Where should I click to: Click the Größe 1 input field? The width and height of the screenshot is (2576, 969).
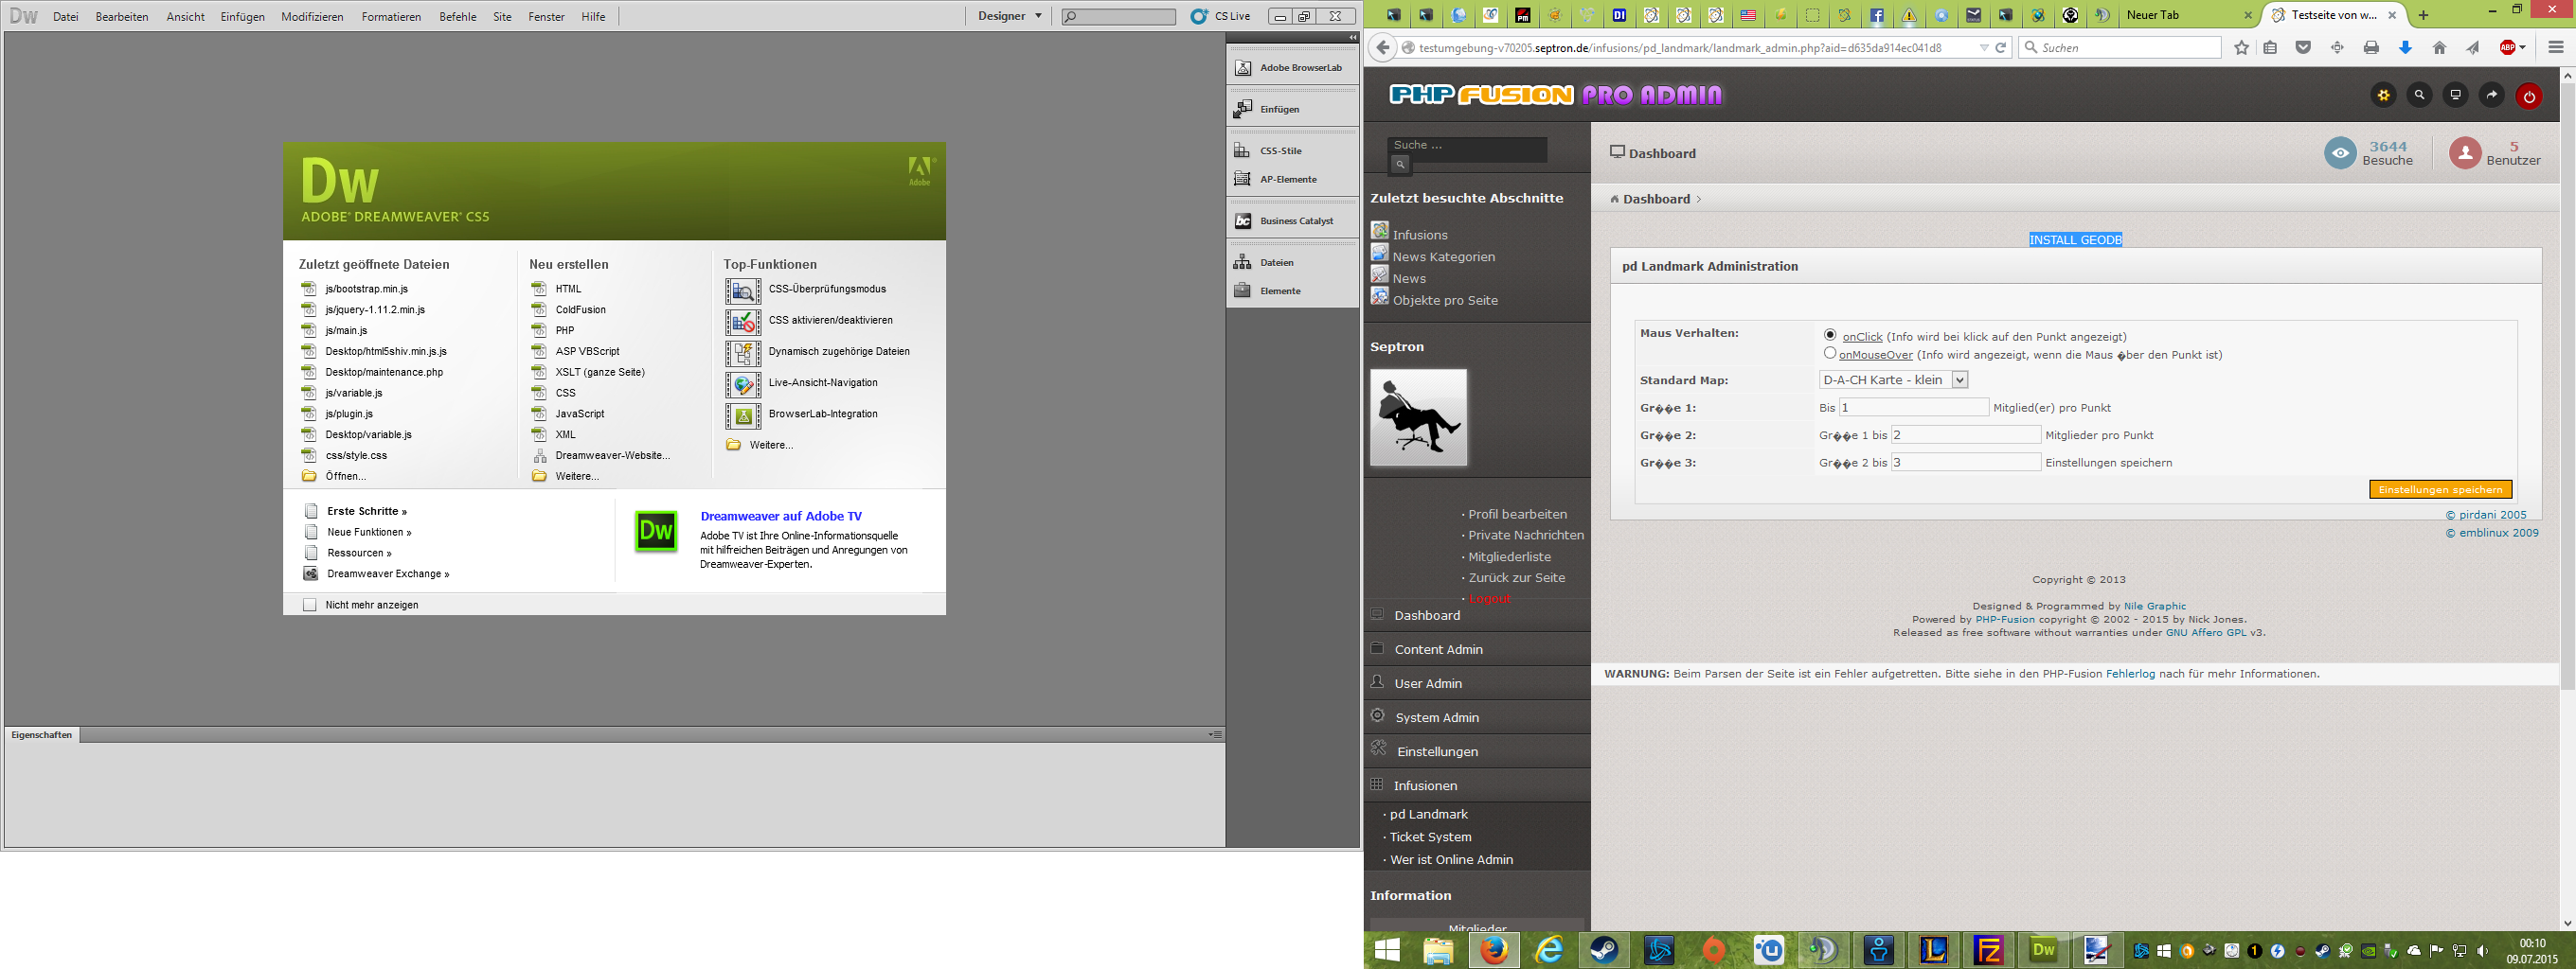[1913, 408]
